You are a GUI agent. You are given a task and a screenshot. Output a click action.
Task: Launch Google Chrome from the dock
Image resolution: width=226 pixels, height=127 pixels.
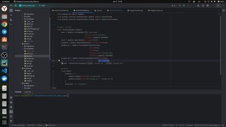tap(4, 24)
